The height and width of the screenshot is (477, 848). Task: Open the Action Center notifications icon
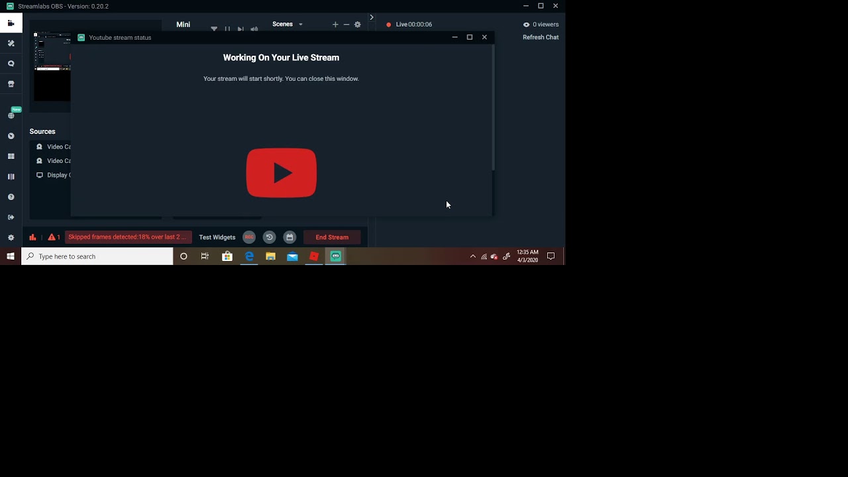(x=551, y=256)
